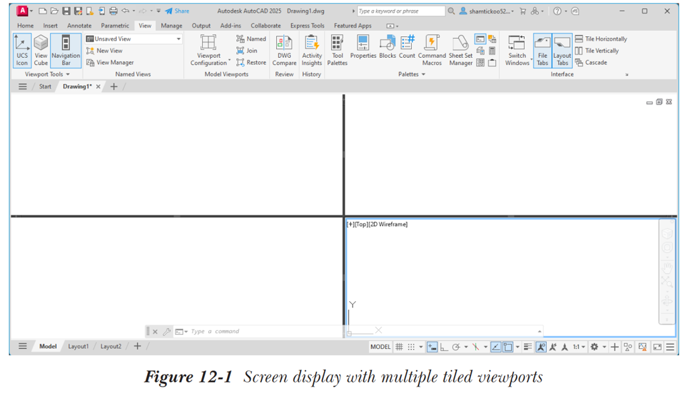The width and height of the screenshot is (688, 396).
Task: Open the Annotate ribbon tab
Action: (79, 26)
